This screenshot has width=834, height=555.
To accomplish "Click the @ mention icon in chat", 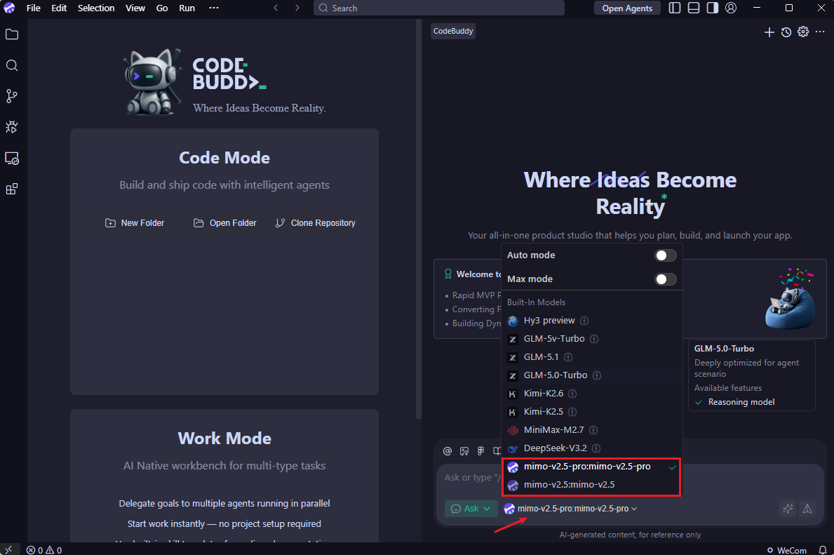I will pos(448,451).
